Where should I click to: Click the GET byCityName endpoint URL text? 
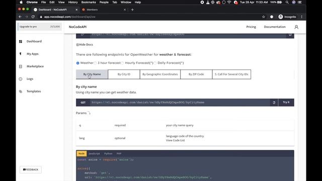[148, 103]
